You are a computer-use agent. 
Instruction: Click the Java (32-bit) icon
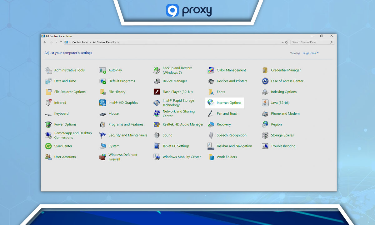[265, 103]
